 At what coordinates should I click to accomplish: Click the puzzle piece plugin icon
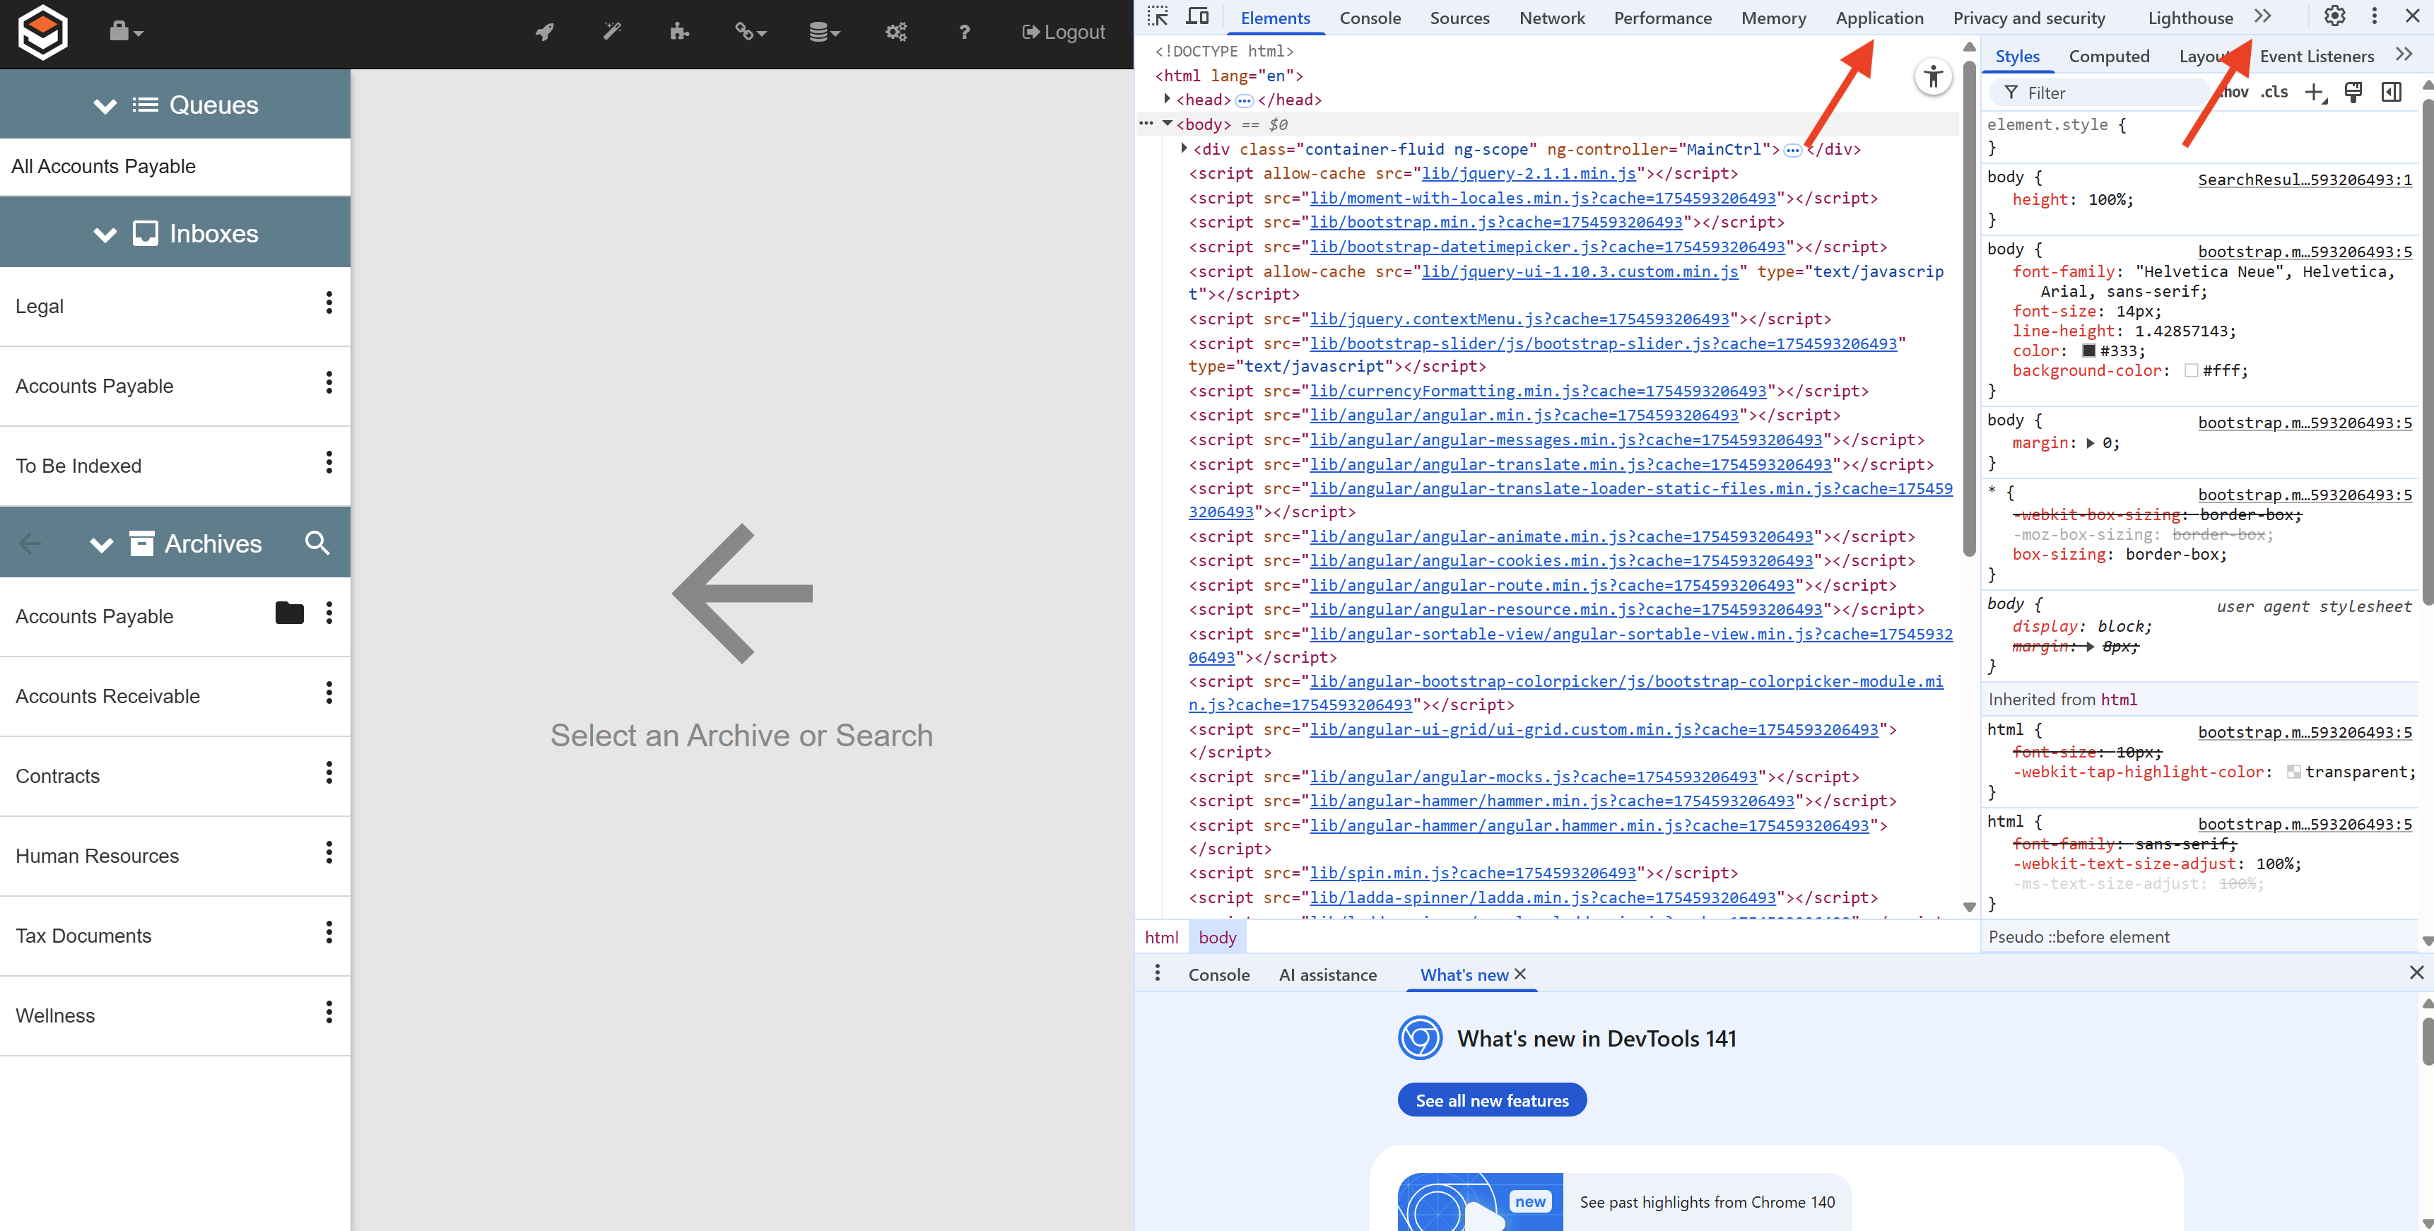(x=678, y=32)
